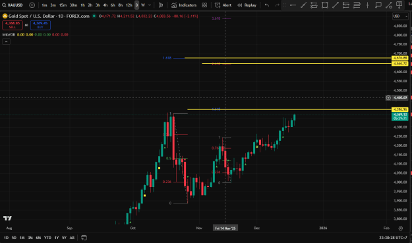Set range to 1M
Screen dimensions: 412x243
[x=22, y=238]
